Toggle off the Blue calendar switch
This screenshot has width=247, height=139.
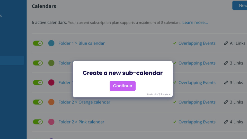pos(38,43)
